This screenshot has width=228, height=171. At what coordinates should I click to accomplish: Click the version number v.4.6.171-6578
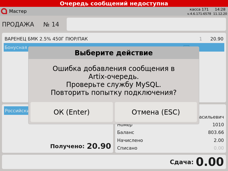199,14
